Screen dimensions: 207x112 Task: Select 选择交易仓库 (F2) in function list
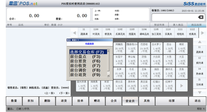coord(88,52)
